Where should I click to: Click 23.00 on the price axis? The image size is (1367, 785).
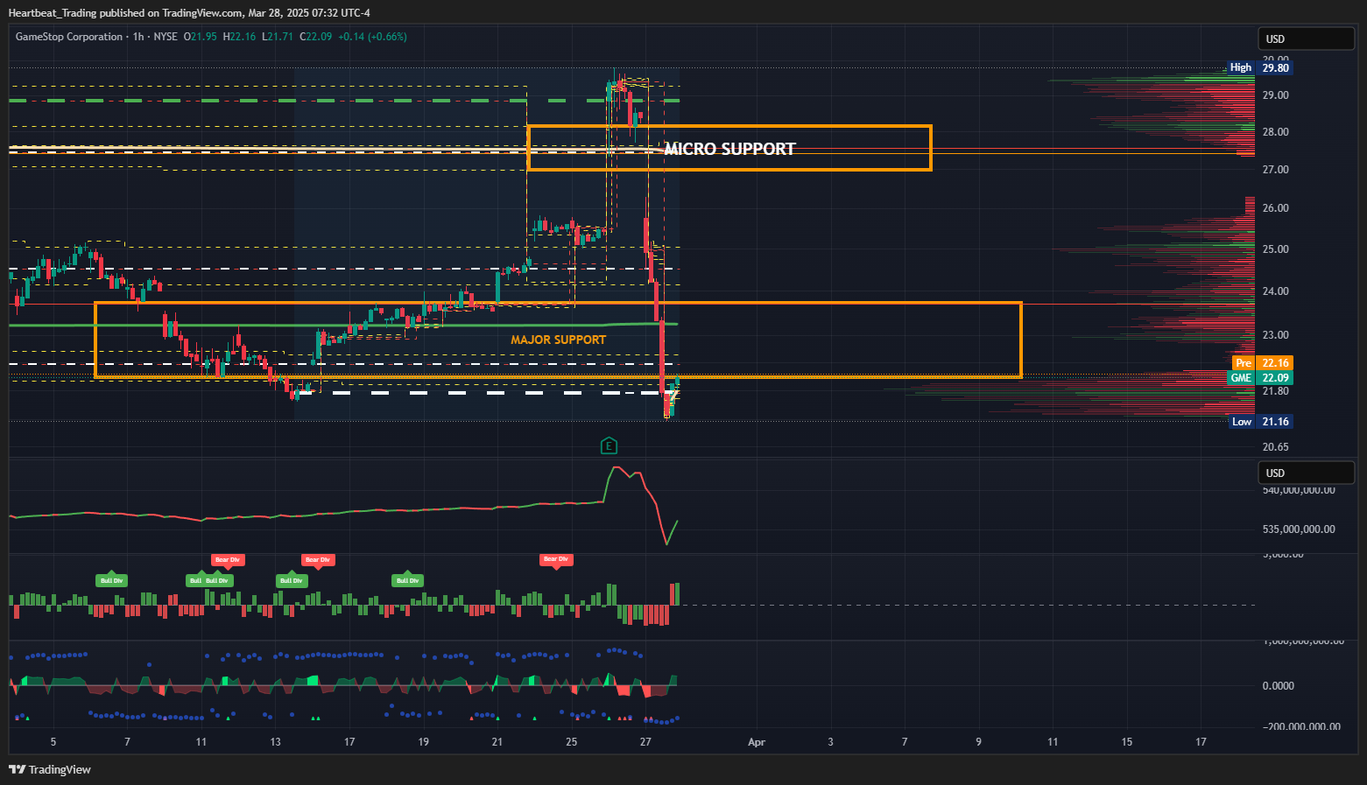(x=1275, y=335)
